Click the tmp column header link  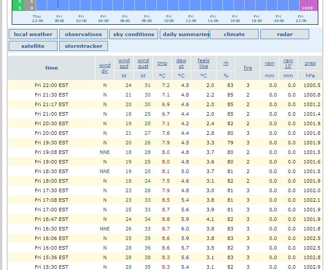tap(162, 63)
